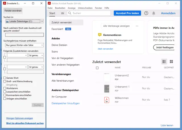182x130 pixels.
Task: Open the Datei menu
Action: [x=50, y=8]
